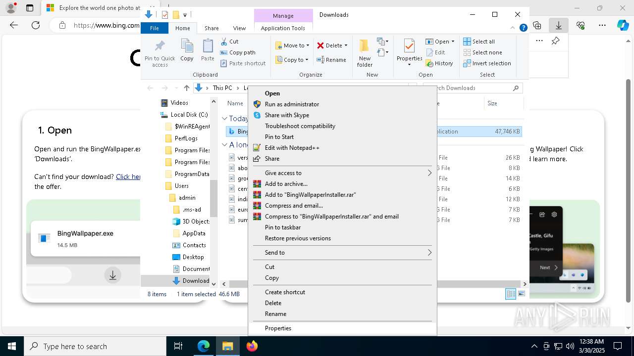Click This PC in address bar
Screen dimensions: 634x356
click(x=222, y=88)
